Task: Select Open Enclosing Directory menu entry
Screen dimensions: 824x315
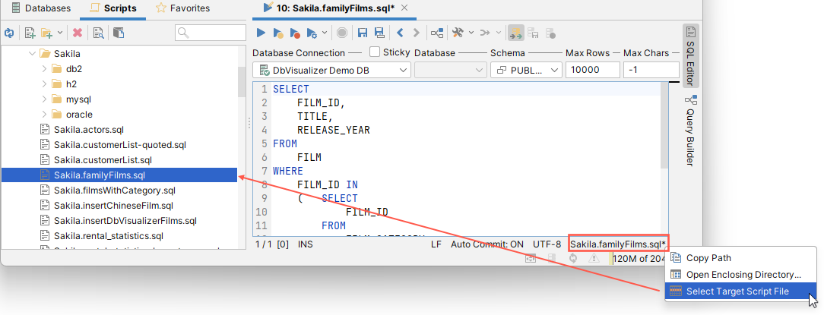Action: 743,274
